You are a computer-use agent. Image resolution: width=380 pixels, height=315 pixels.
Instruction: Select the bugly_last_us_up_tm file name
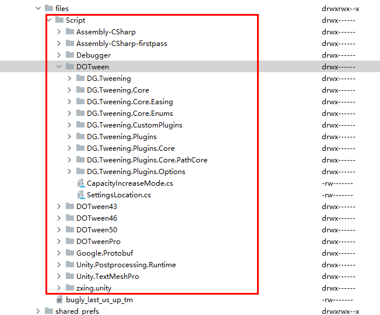[x=99, y=300]
